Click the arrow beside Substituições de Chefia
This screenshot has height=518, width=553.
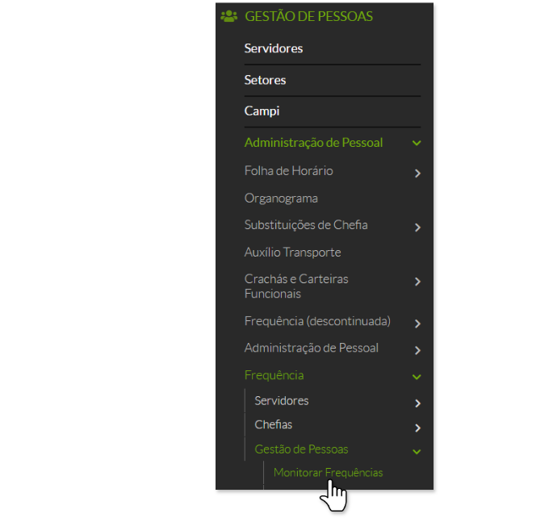pos(417,228)
